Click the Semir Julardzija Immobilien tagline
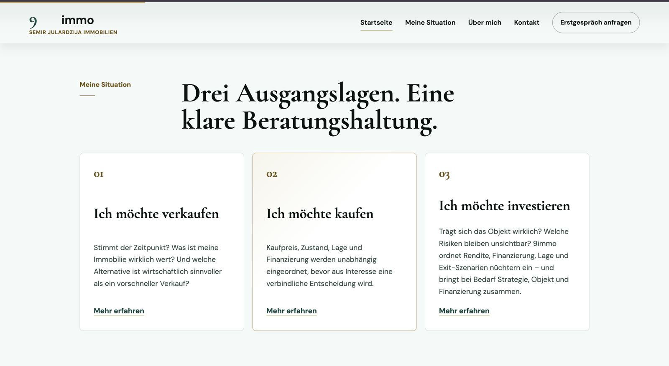669x366 pixels. click(73, 32)
